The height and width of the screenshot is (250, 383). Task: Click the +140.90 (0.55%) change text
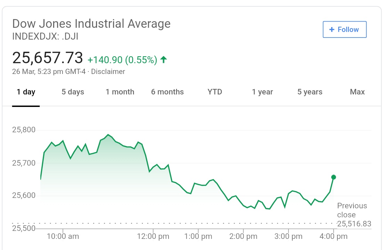(122, 60)
